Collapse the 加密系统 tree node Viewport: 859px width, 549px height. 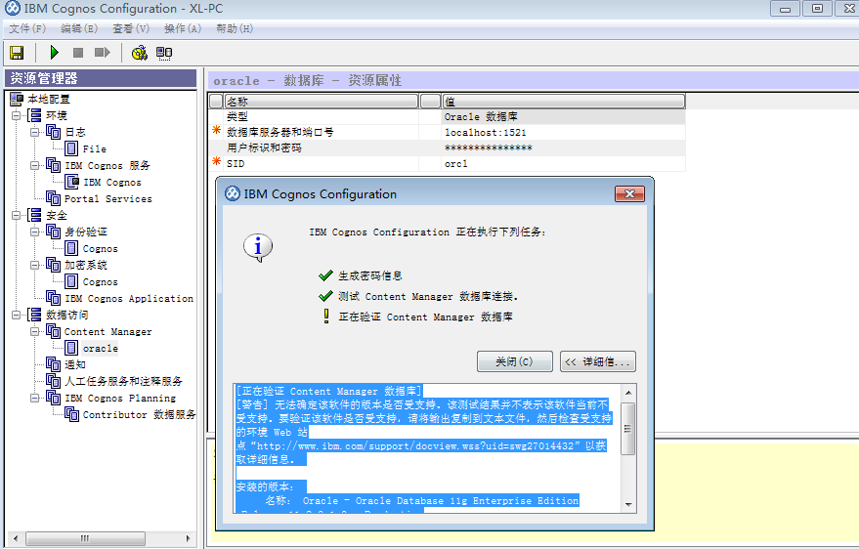[x=34, y=265]
